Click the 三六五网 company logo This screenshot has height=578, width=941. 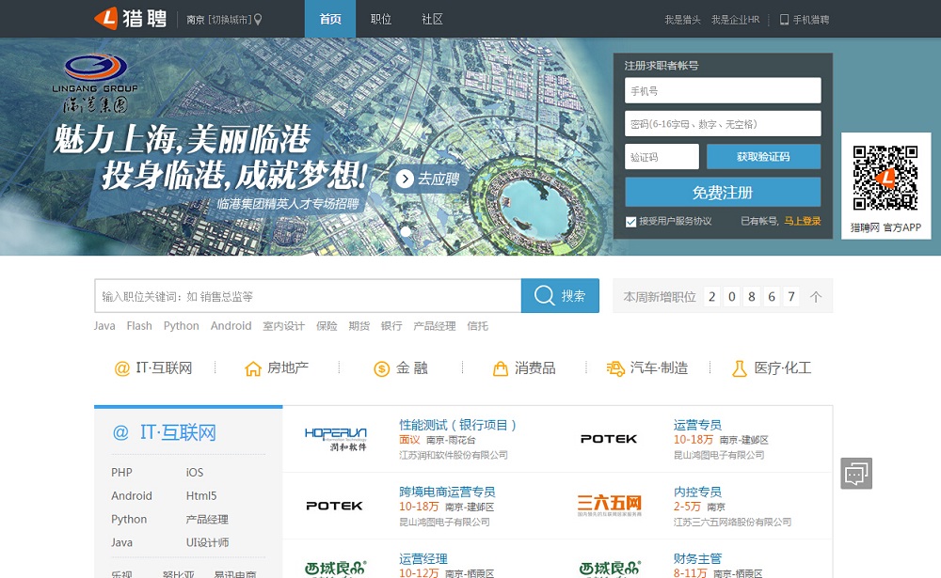pyautogui.click(x=609, y=506)
